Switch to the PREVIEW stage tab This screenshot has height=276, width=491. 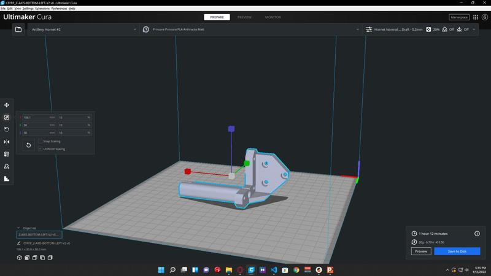[244, 17]
